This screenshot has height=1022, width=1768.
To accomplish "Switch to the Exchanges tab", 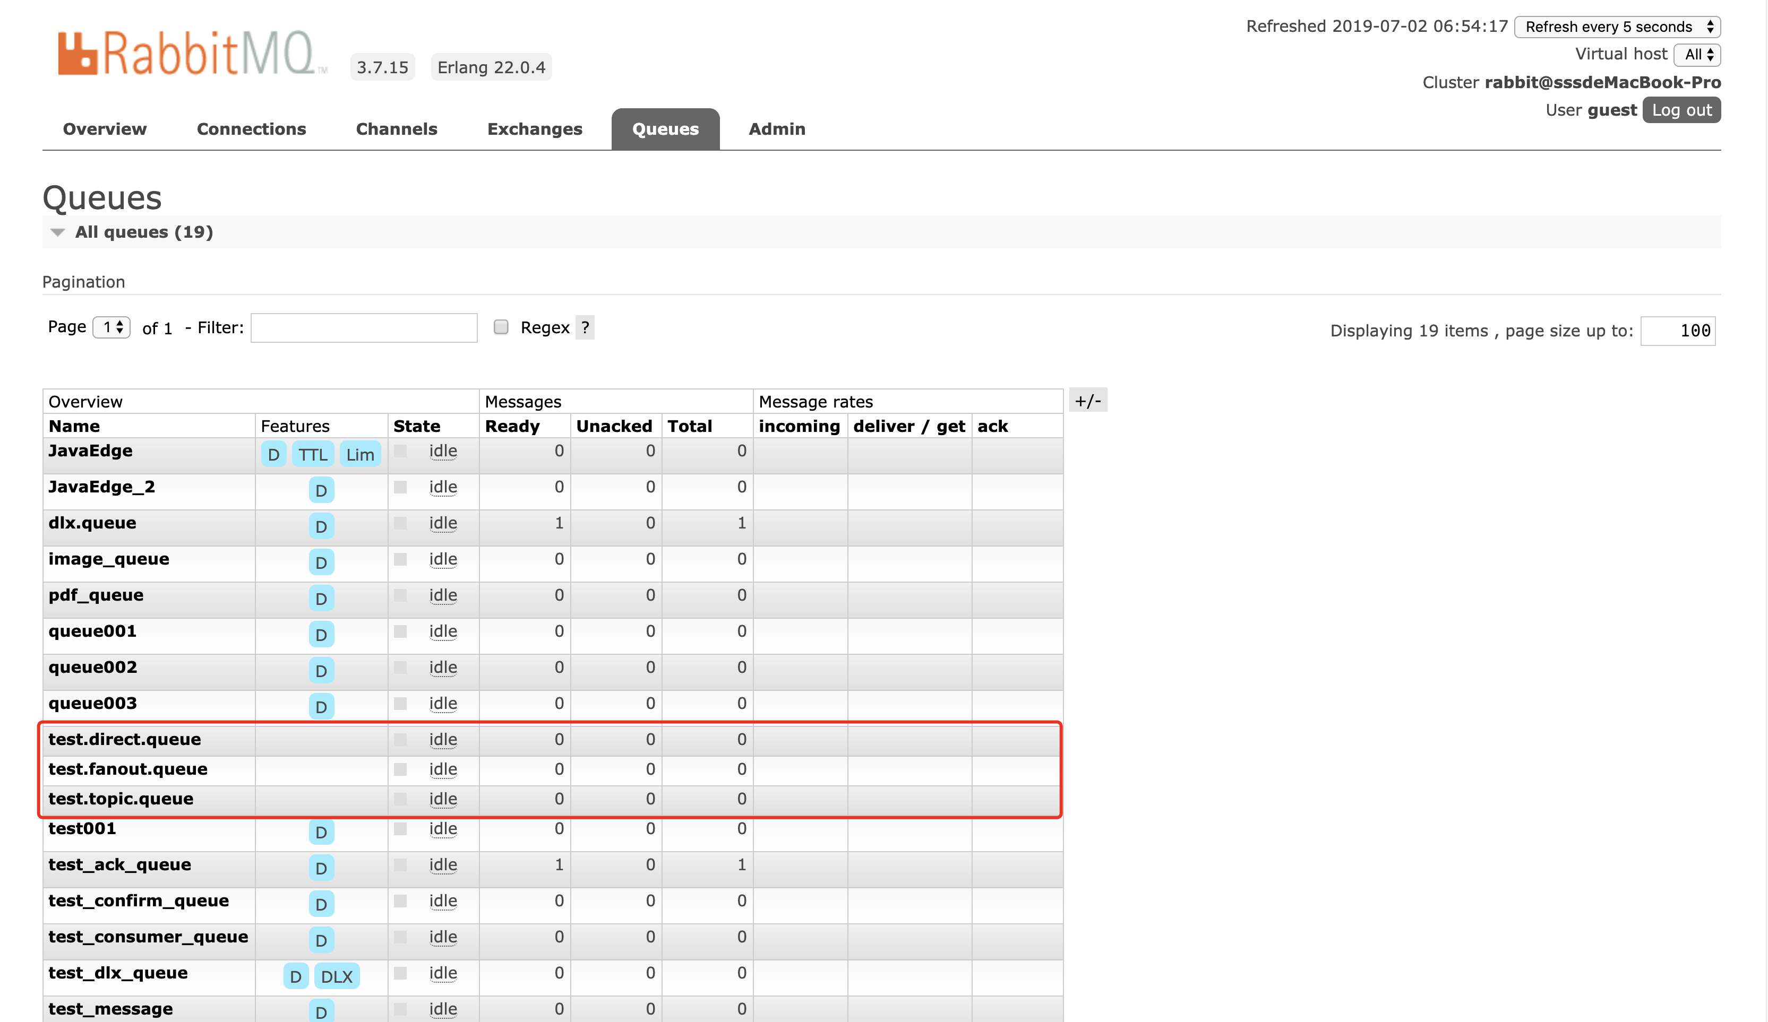I will tap(535, 129).
